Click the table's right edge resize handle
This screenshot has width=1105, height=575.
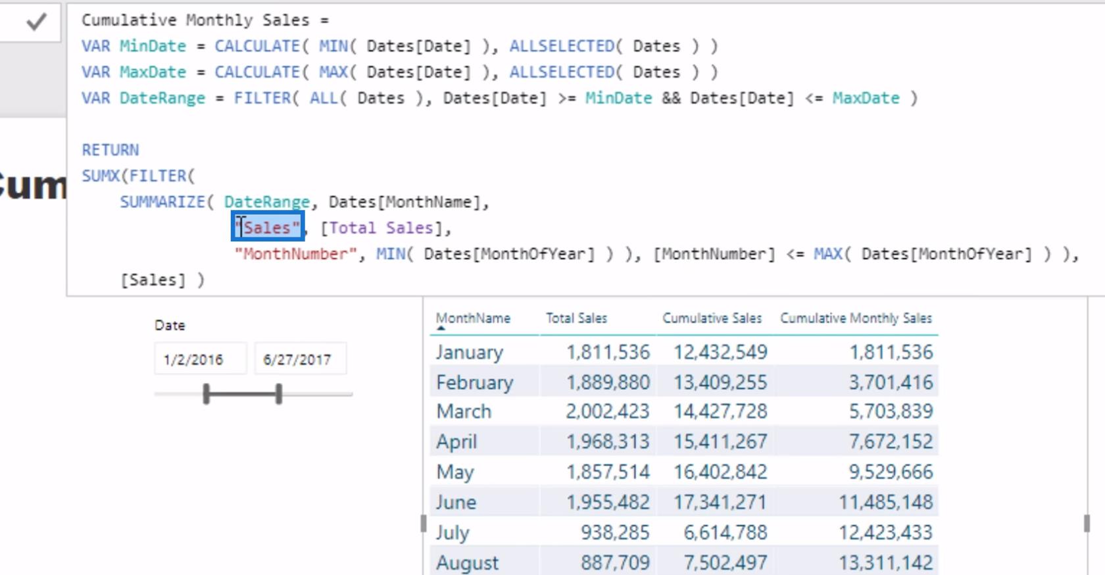click(1087, 523)
